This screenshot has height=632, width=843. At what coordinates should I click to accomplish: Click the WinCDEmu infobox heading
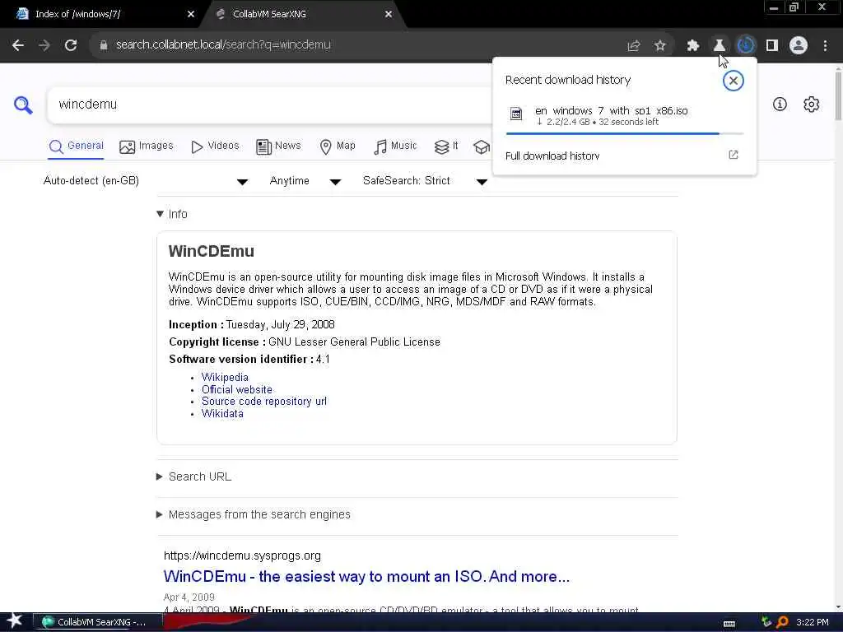212,251
